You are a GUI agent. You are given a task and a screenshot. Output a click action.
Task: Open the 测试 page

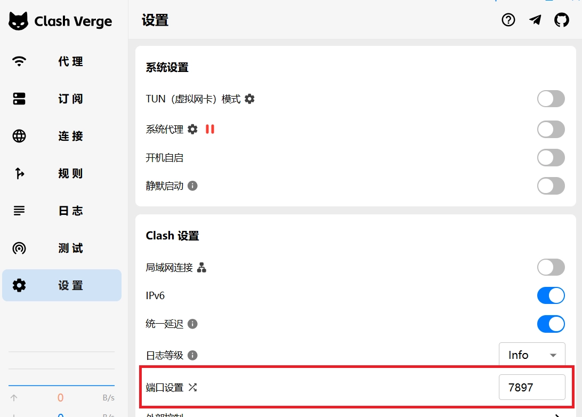point(62,248)
